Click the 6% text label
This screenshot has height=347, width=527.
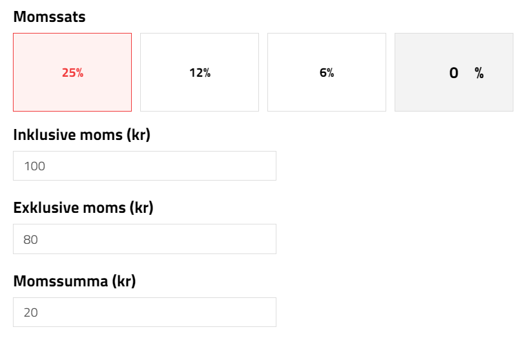[x=327, y=73]
